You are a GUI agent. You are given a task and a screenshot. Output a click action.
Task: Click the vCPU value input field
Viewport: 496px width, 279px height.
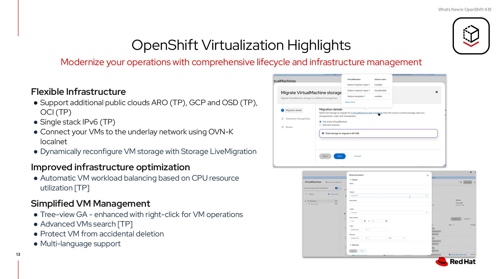coord(378,230)
